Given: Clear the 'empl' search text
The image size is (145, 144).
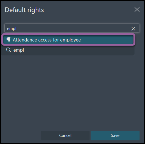Looking at the screenshot, I should 133,29.
